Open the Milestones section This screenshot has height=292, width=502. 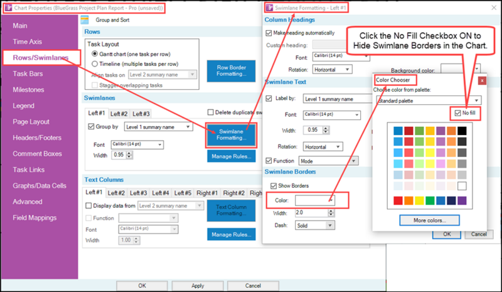28,90
